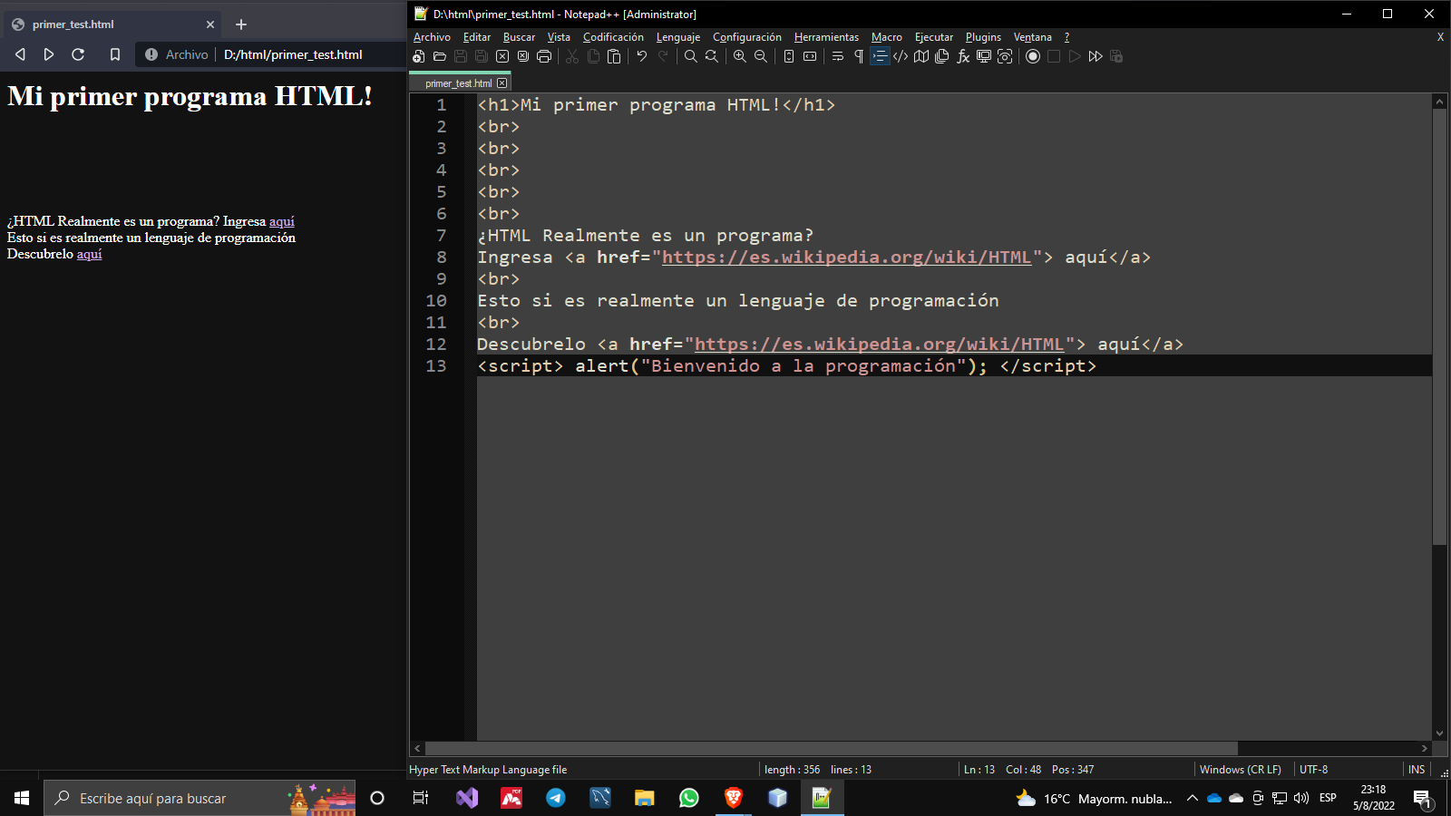Open Telegram from the taskbar

[x=556, y=798]
